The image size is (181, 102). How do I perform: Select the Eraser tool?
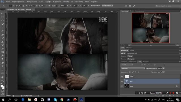[3, 49]
